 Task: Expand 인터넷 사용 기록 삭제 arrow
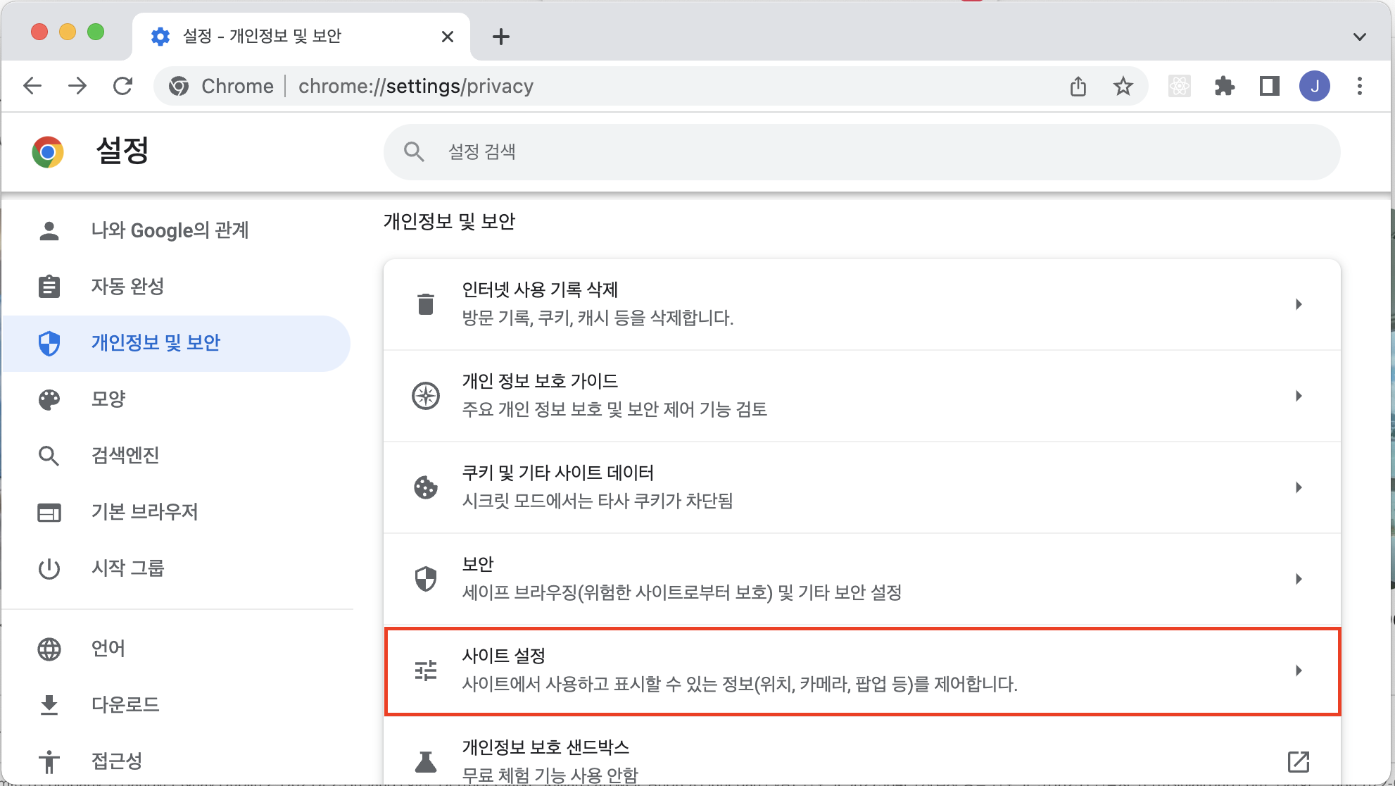pos(1298,304)
